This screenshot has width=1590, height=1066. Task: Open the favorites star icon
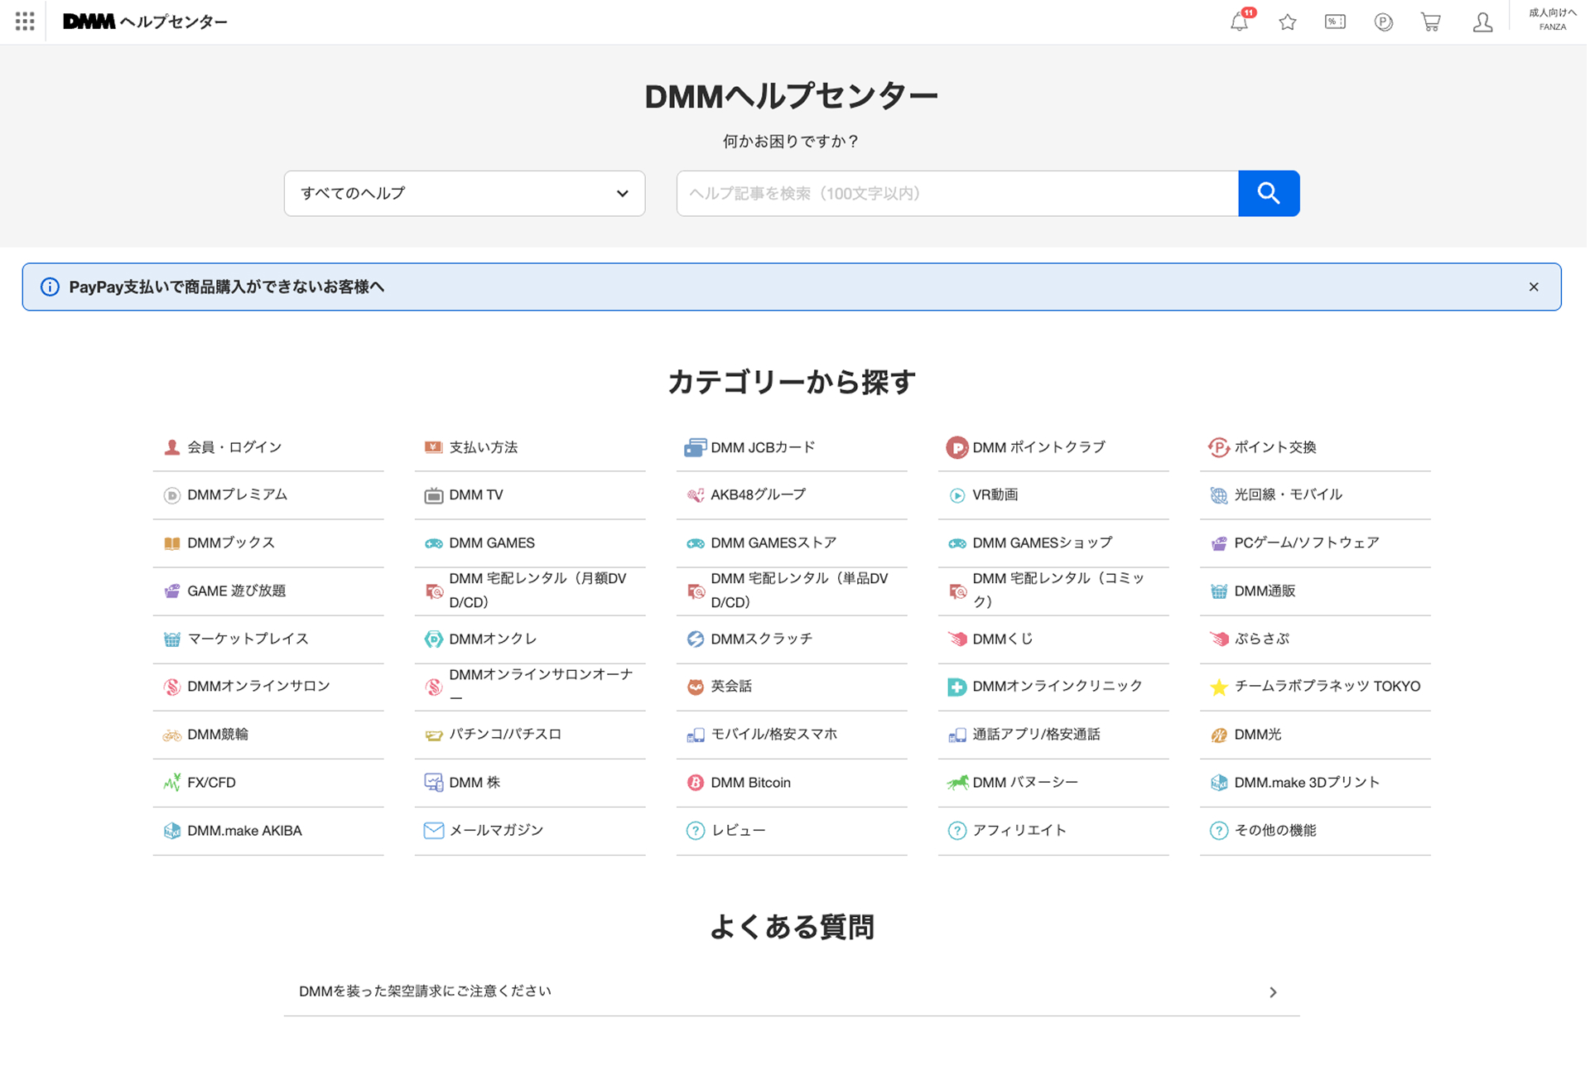coord(1289,22)
